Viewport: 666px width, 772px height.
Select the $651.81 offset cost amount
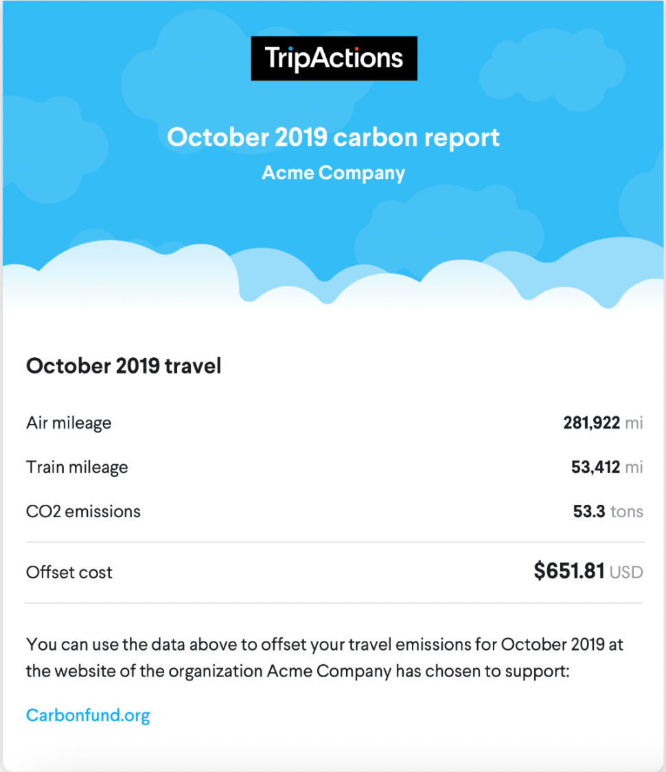point(569,571)
